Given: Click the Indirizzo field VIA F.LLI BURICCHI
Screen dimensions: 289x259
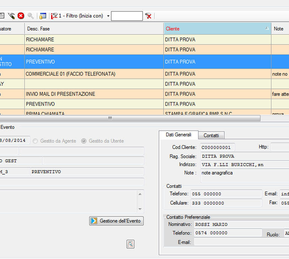Looking at the screenshot, I should click(x=245, y=165).
